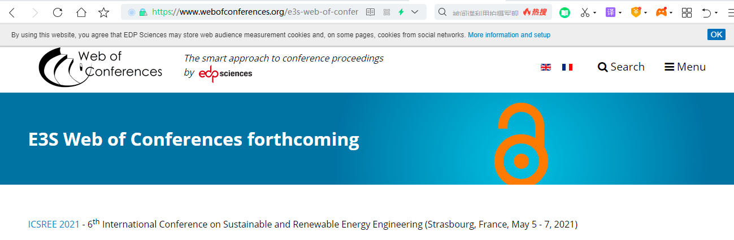Click the orange shield wallet icon

636,12
